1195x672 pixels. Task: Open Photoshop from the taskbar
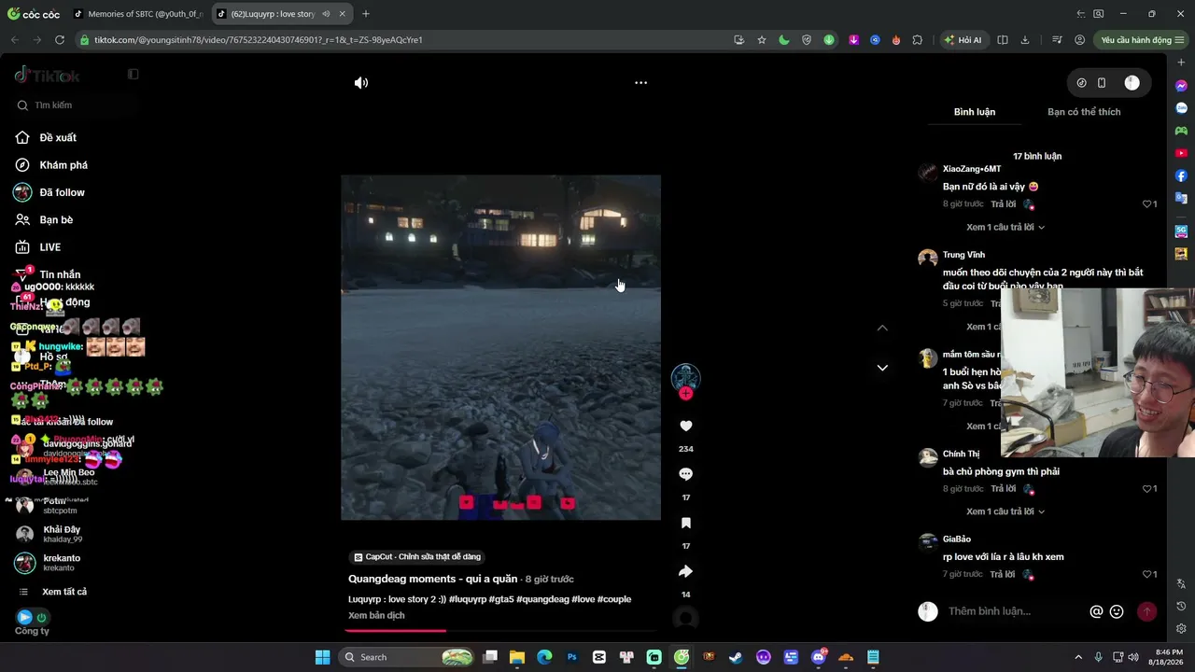572,657
